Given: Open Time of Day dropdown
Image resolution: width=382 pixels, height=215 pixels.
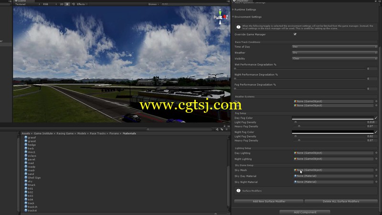Looking at the screenshot, I should (x=335, y=46).
